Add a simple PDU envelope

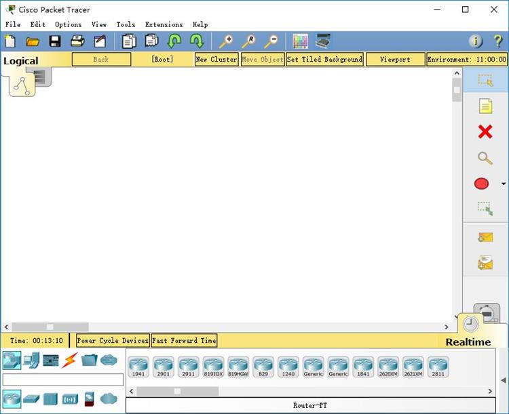[x=485, y=237]
